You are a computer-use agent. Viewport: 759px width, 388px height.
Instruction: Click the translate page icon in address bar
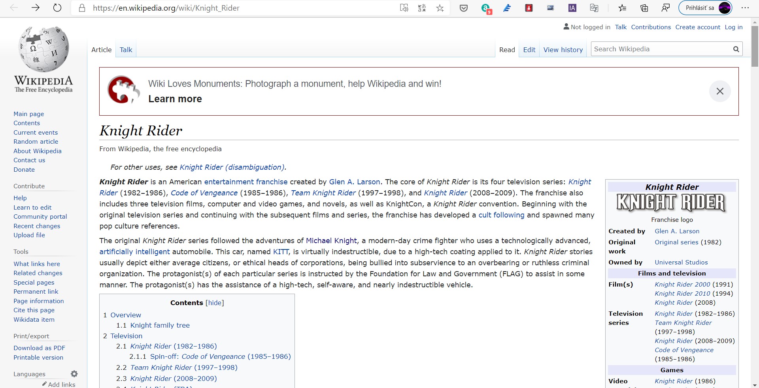422,8
